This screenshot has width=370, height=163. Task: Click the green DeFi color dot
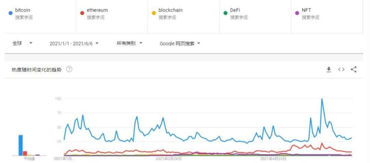click(x=225, y=13)
